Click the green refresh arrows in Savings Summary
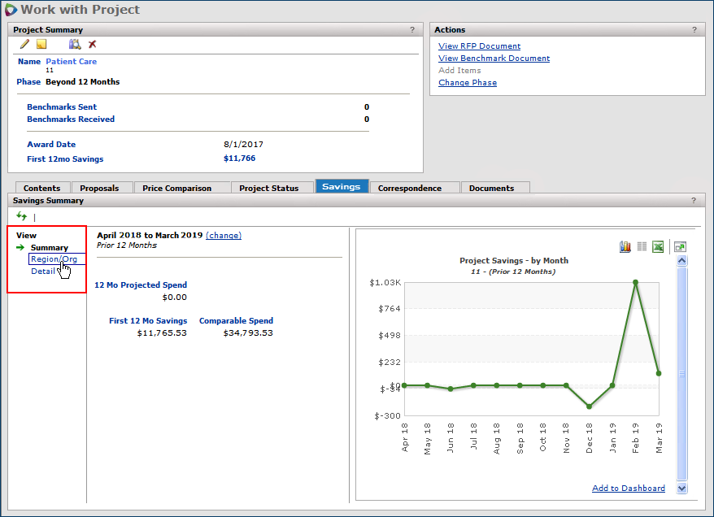 (x=21, y=216)
